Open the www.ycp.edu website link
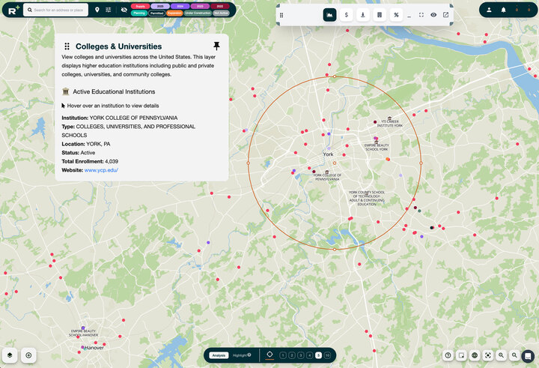Viewport: 539px width, 368px height. point(101,170)
